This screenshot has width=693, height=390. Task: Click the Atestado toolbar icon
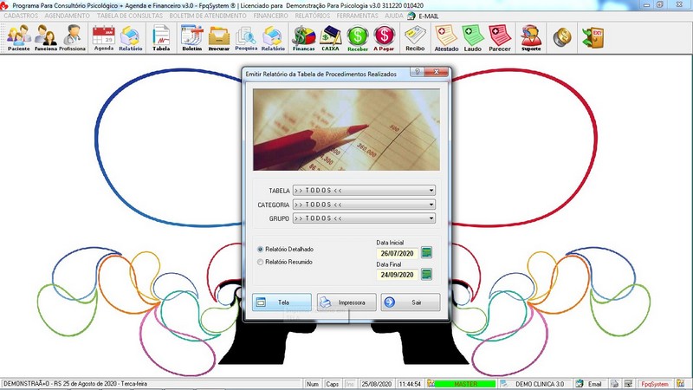coord(446,37)
